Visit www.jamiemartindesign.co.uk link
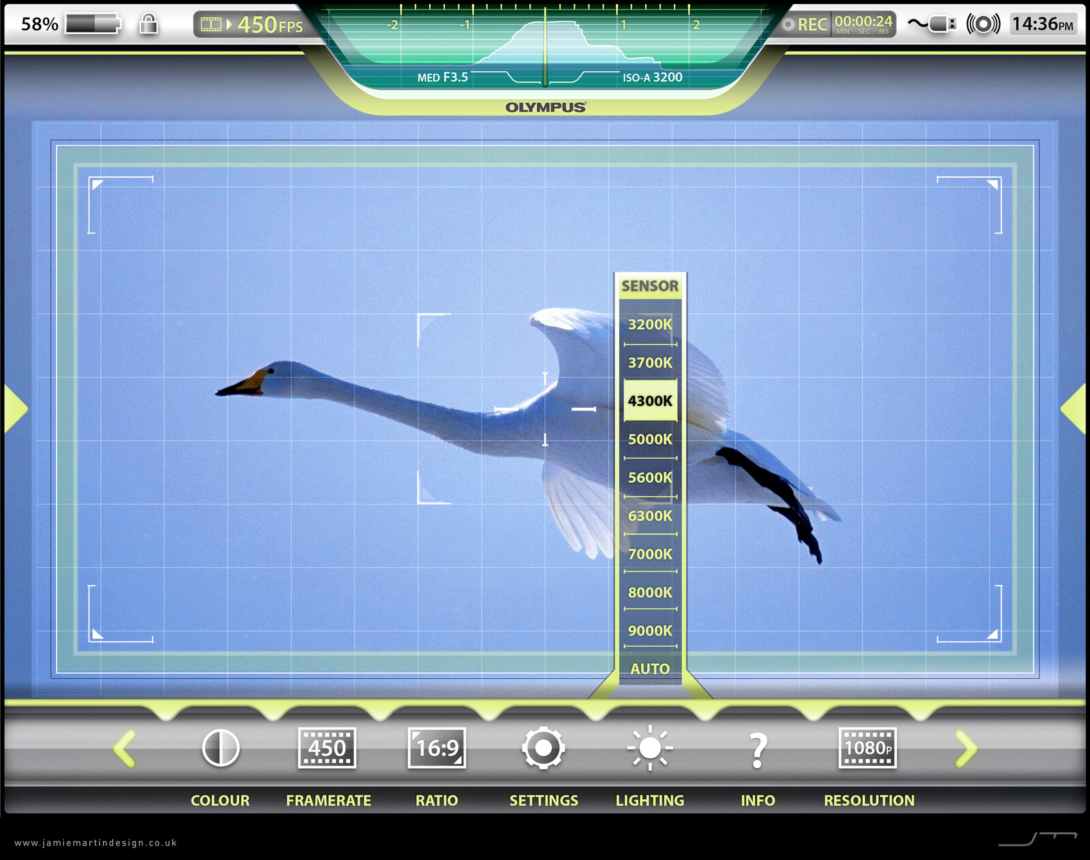 click(95, 843)
